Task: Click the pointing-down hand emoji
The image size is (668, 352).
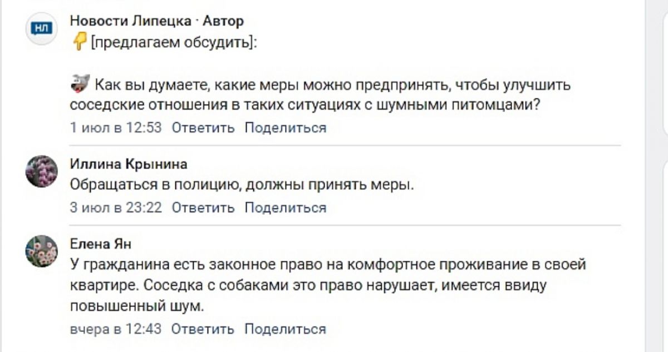Action: tap(80, 42)
